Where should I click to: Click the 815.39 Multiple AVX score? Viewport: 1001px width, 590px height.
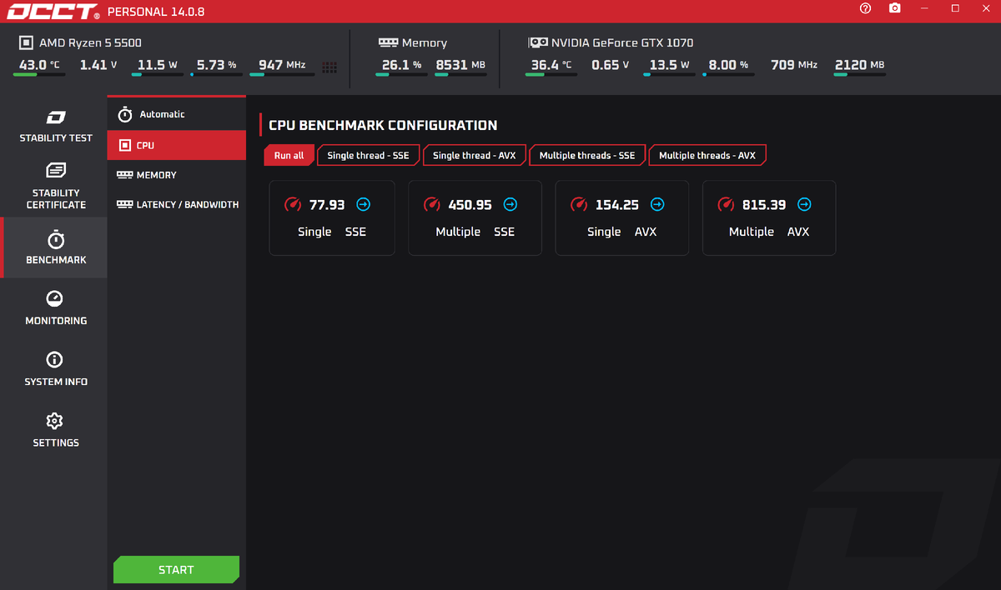(x=764, y=204)
